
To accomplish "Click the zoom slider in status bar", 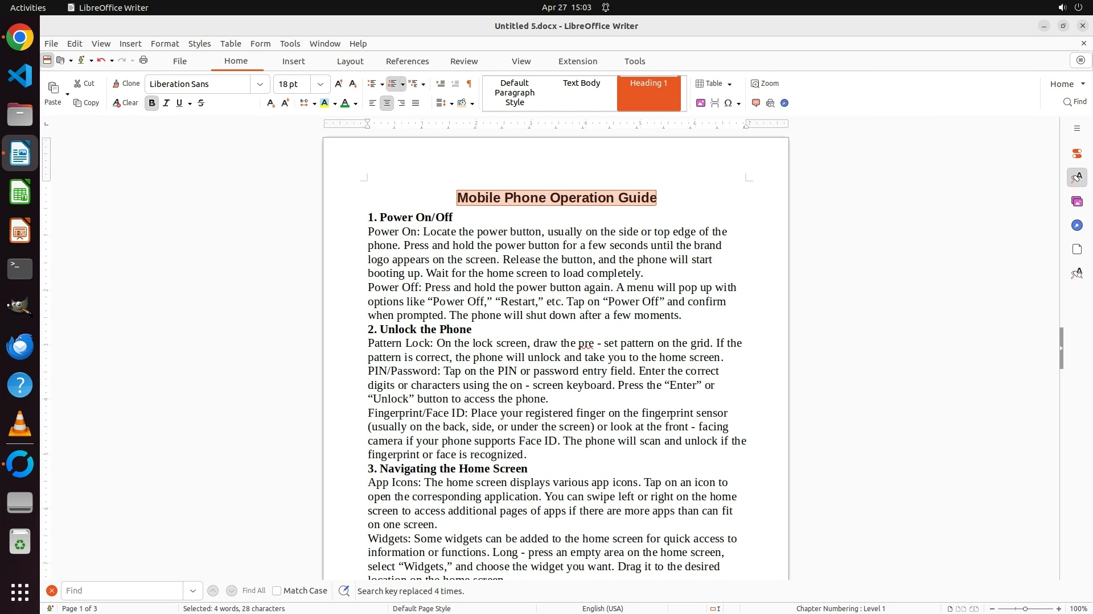I will tap(1025, 608).
